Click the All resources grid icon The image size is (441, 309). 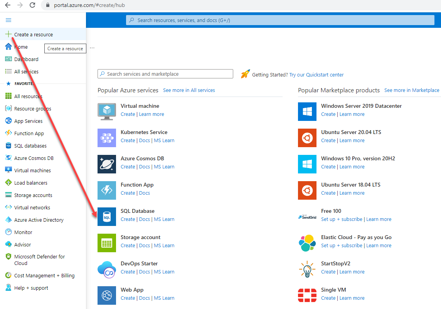tap(8, 96)
